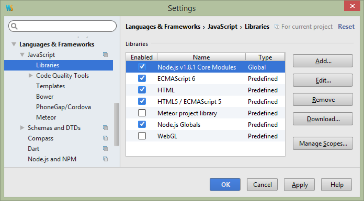Click the settings tree scrollbar thumb
This screenshot has height=201, width=364.
pyautogui.click(x=117, y=124)
